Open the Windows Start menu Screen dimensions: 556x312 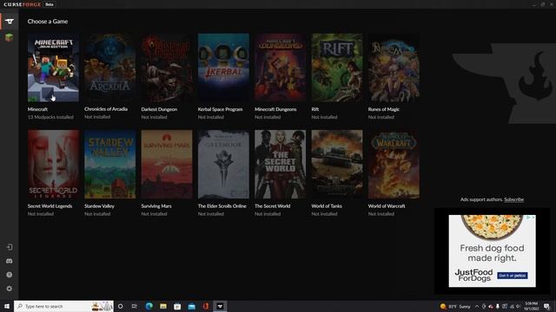7,306
